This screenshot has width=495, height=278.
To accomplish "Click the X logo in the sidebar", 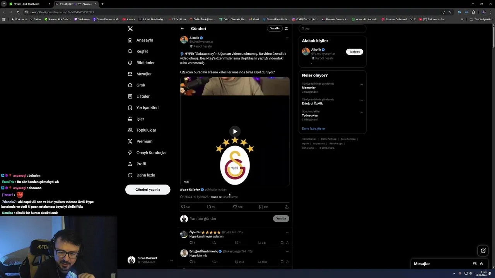I will point(130,29).
